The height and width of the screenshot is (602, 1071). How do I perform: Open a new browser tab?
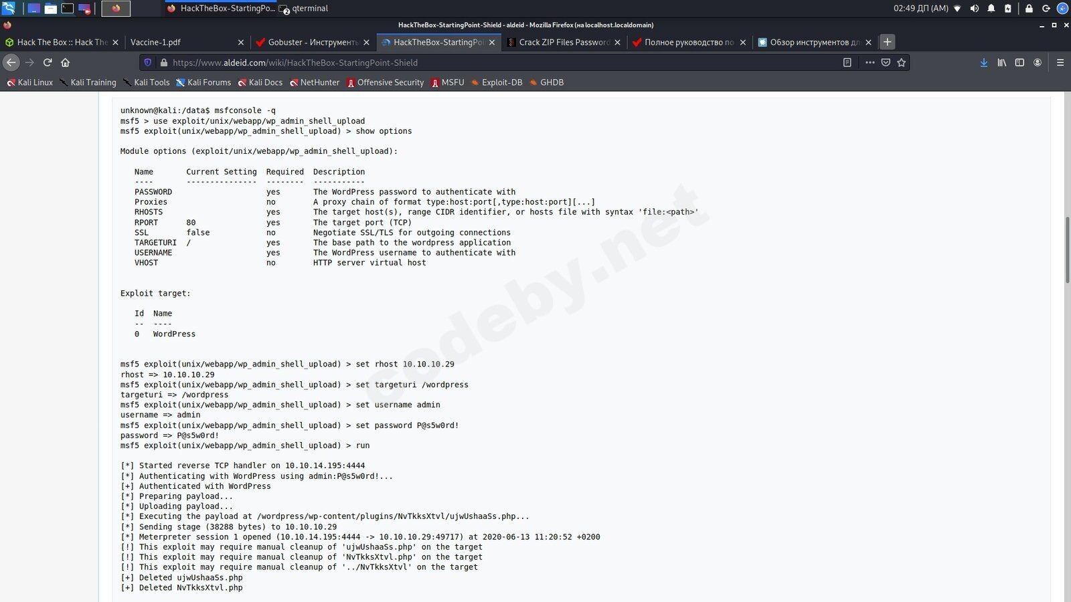pos(888,42)
